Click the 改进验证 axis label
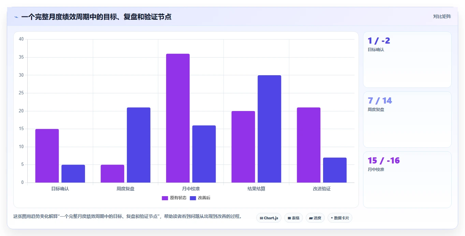This screenshot has width=465, height=236. (x=322, y=189)
